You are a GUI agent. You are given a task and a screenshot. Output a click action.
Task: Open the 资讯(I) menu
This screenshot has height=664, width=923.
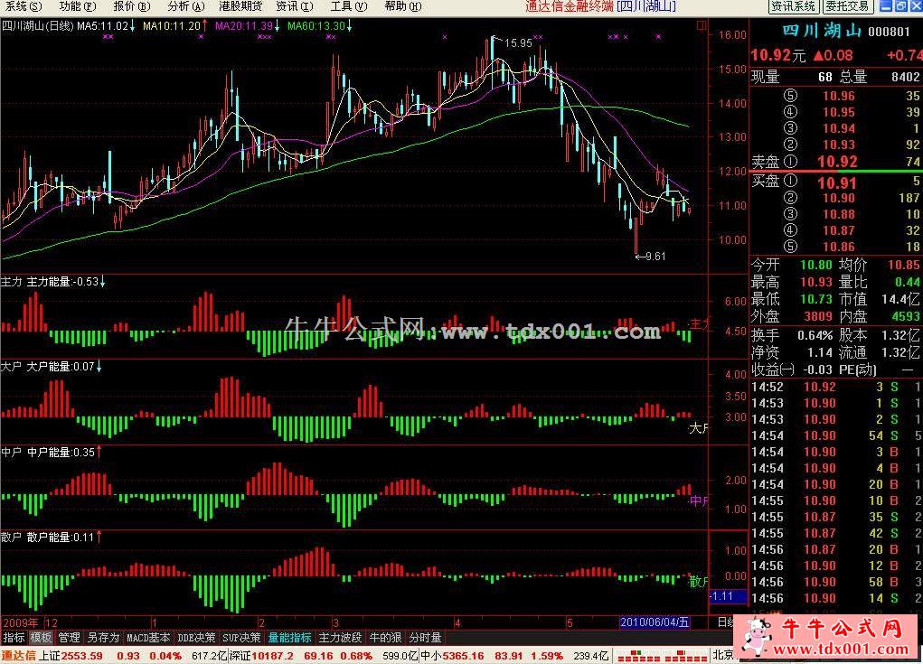(x=295, y=6)
